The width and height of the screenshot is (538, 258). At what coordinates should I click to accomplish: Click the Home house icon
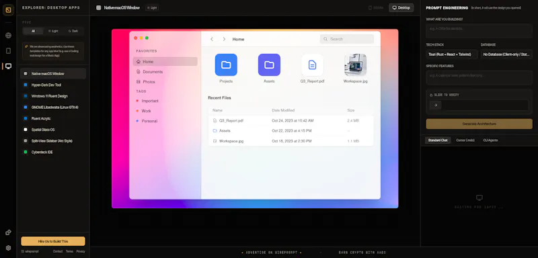point(139,62)
